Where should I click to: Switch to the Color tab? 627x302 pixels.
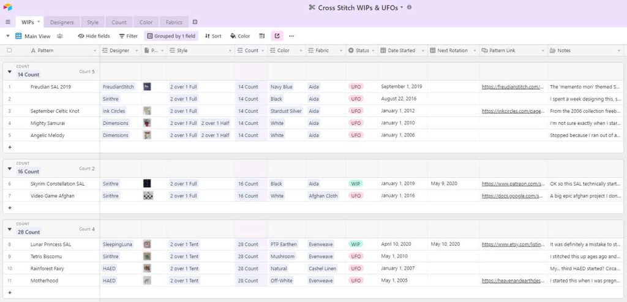coord(146,22)
